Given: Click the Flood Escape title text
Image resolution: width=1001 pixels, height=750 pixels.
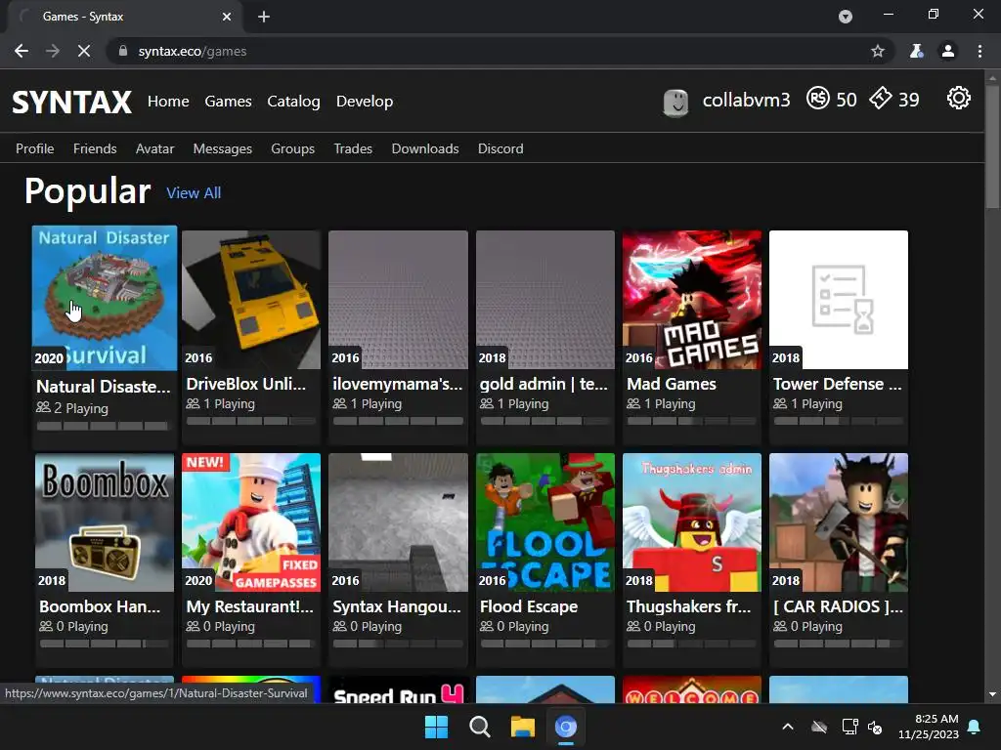Looking at the screenshot, I should (x=529, y=606).
